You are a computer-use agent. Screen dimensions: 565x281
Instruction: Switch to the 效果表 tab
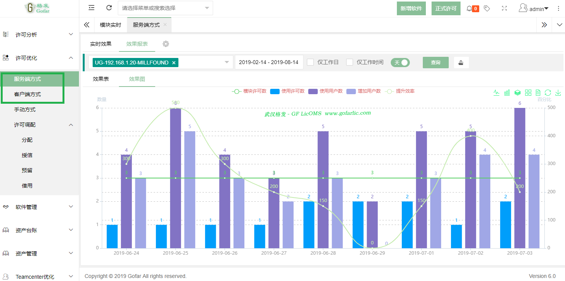[x=101, y=79]
